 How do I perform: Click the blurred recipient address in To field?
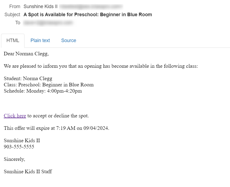(48, 23)
